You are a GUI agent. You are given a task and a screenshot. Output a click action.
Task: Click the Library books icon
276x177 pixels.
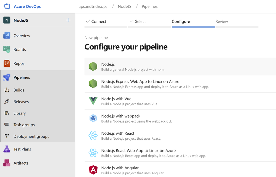[x=7, y=113]
